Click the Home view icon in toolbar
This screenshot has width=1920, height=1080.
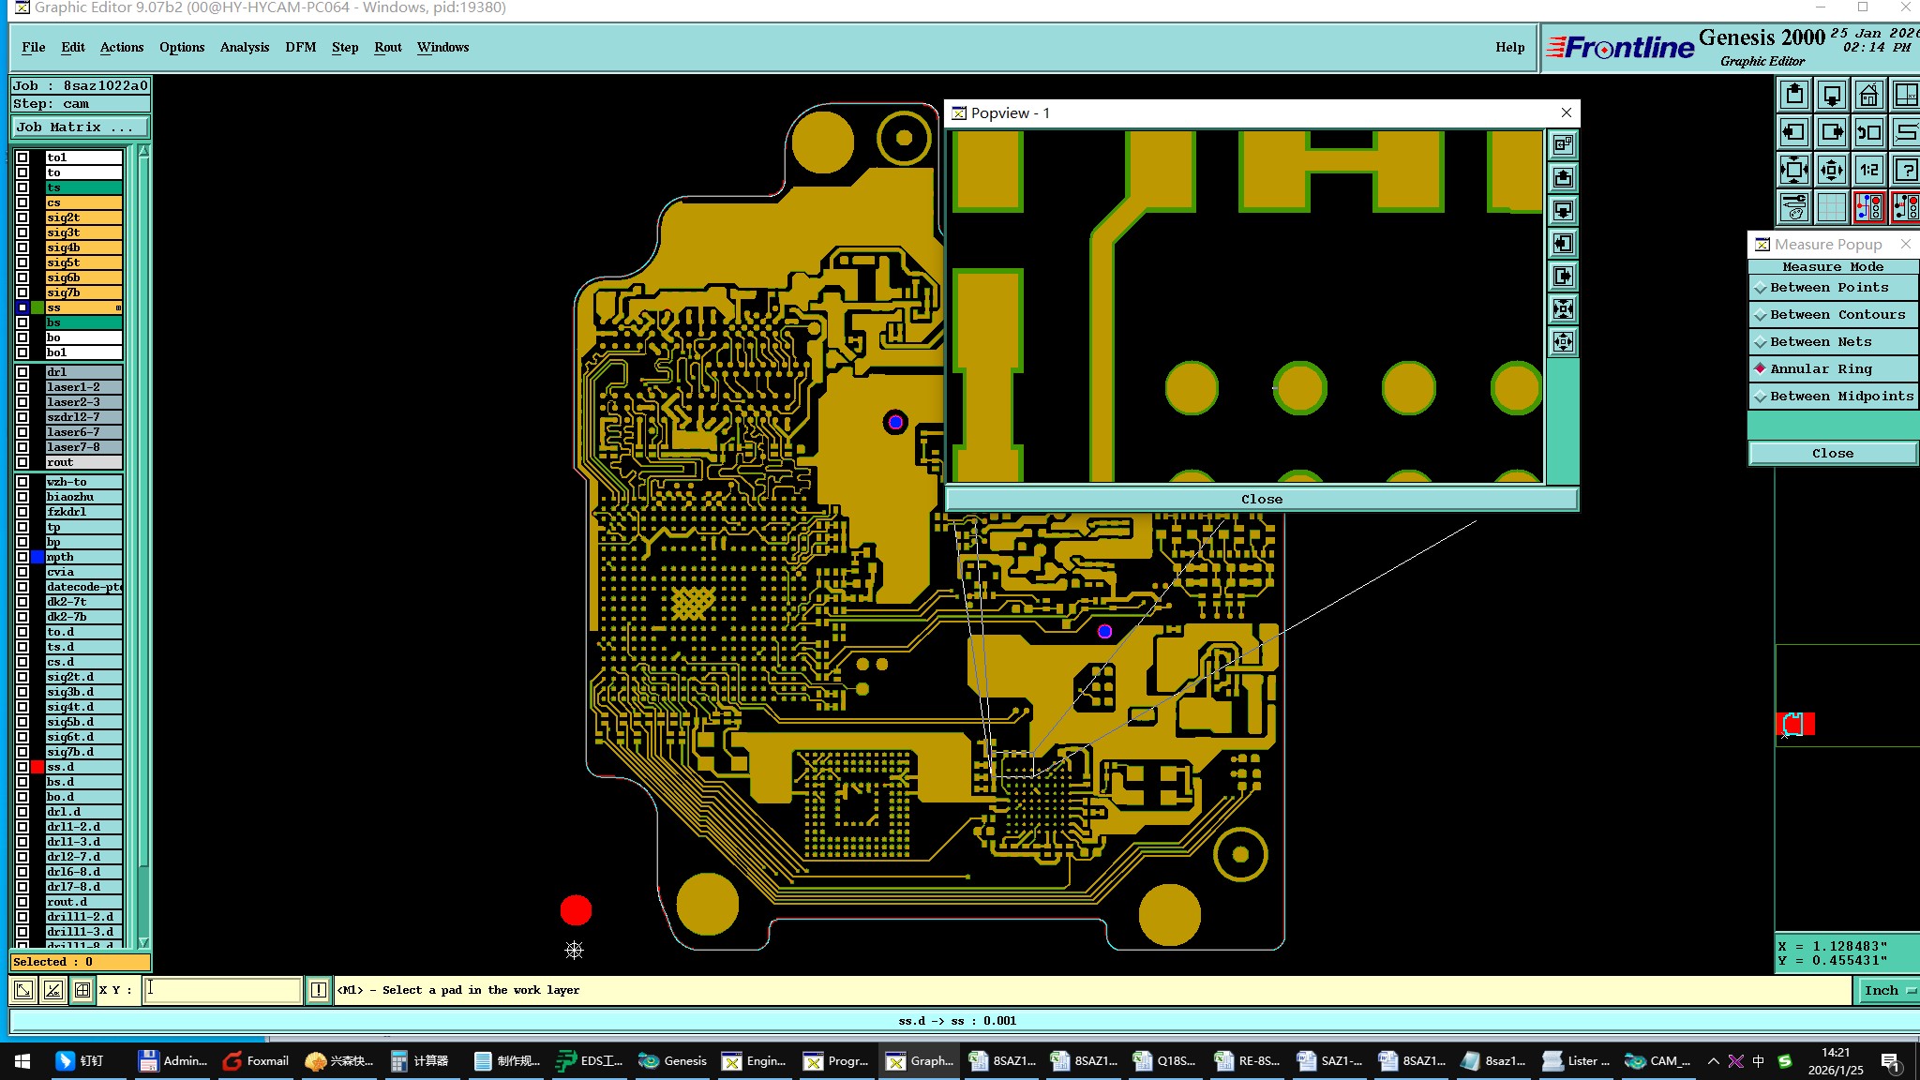1868,96
